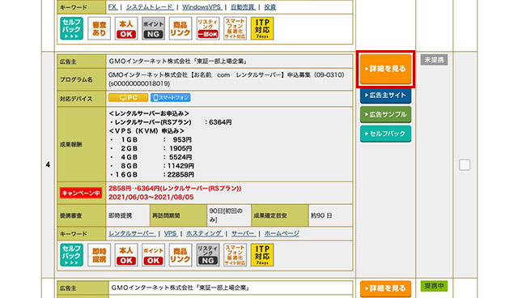
Task: Click the ポイントNG badge icon
Action: [153, 28]
